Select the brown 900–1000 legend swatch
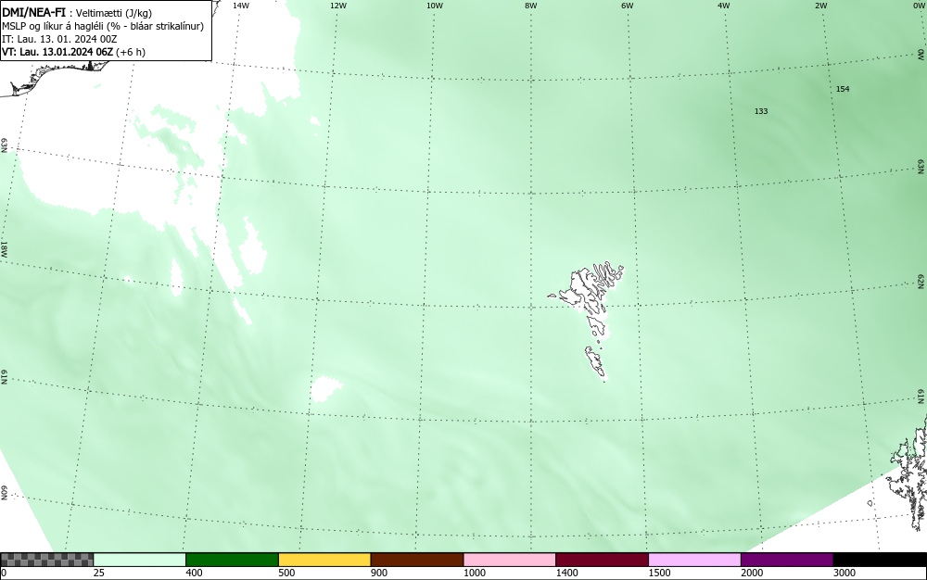The image size is (927, 580). pyautogui.click(x=417, y=560)
